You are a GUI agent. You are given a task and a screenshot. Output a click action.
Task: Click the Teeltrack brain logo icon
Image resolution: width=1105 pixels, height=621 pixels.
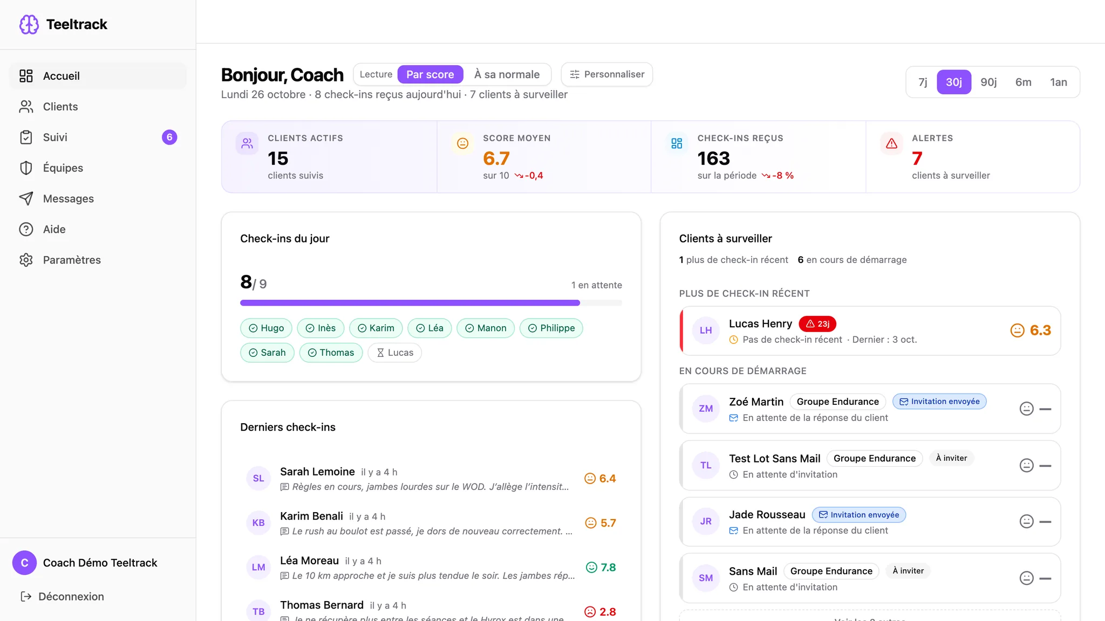coord(29,24)
